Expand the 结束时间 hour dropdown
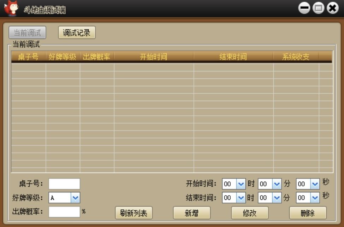Image resolution: width=344 pixels, height=227 pixels. pyautogui.click(x=241, y=198)
